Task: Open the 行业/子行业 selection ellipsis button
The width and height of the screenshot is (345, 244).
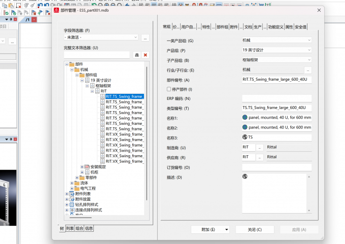Action: point(308,70)
